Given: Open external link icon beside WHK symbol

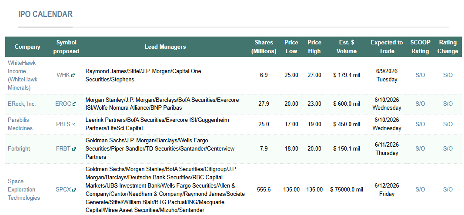Looking at the screenshot, I should click(73, 75).
